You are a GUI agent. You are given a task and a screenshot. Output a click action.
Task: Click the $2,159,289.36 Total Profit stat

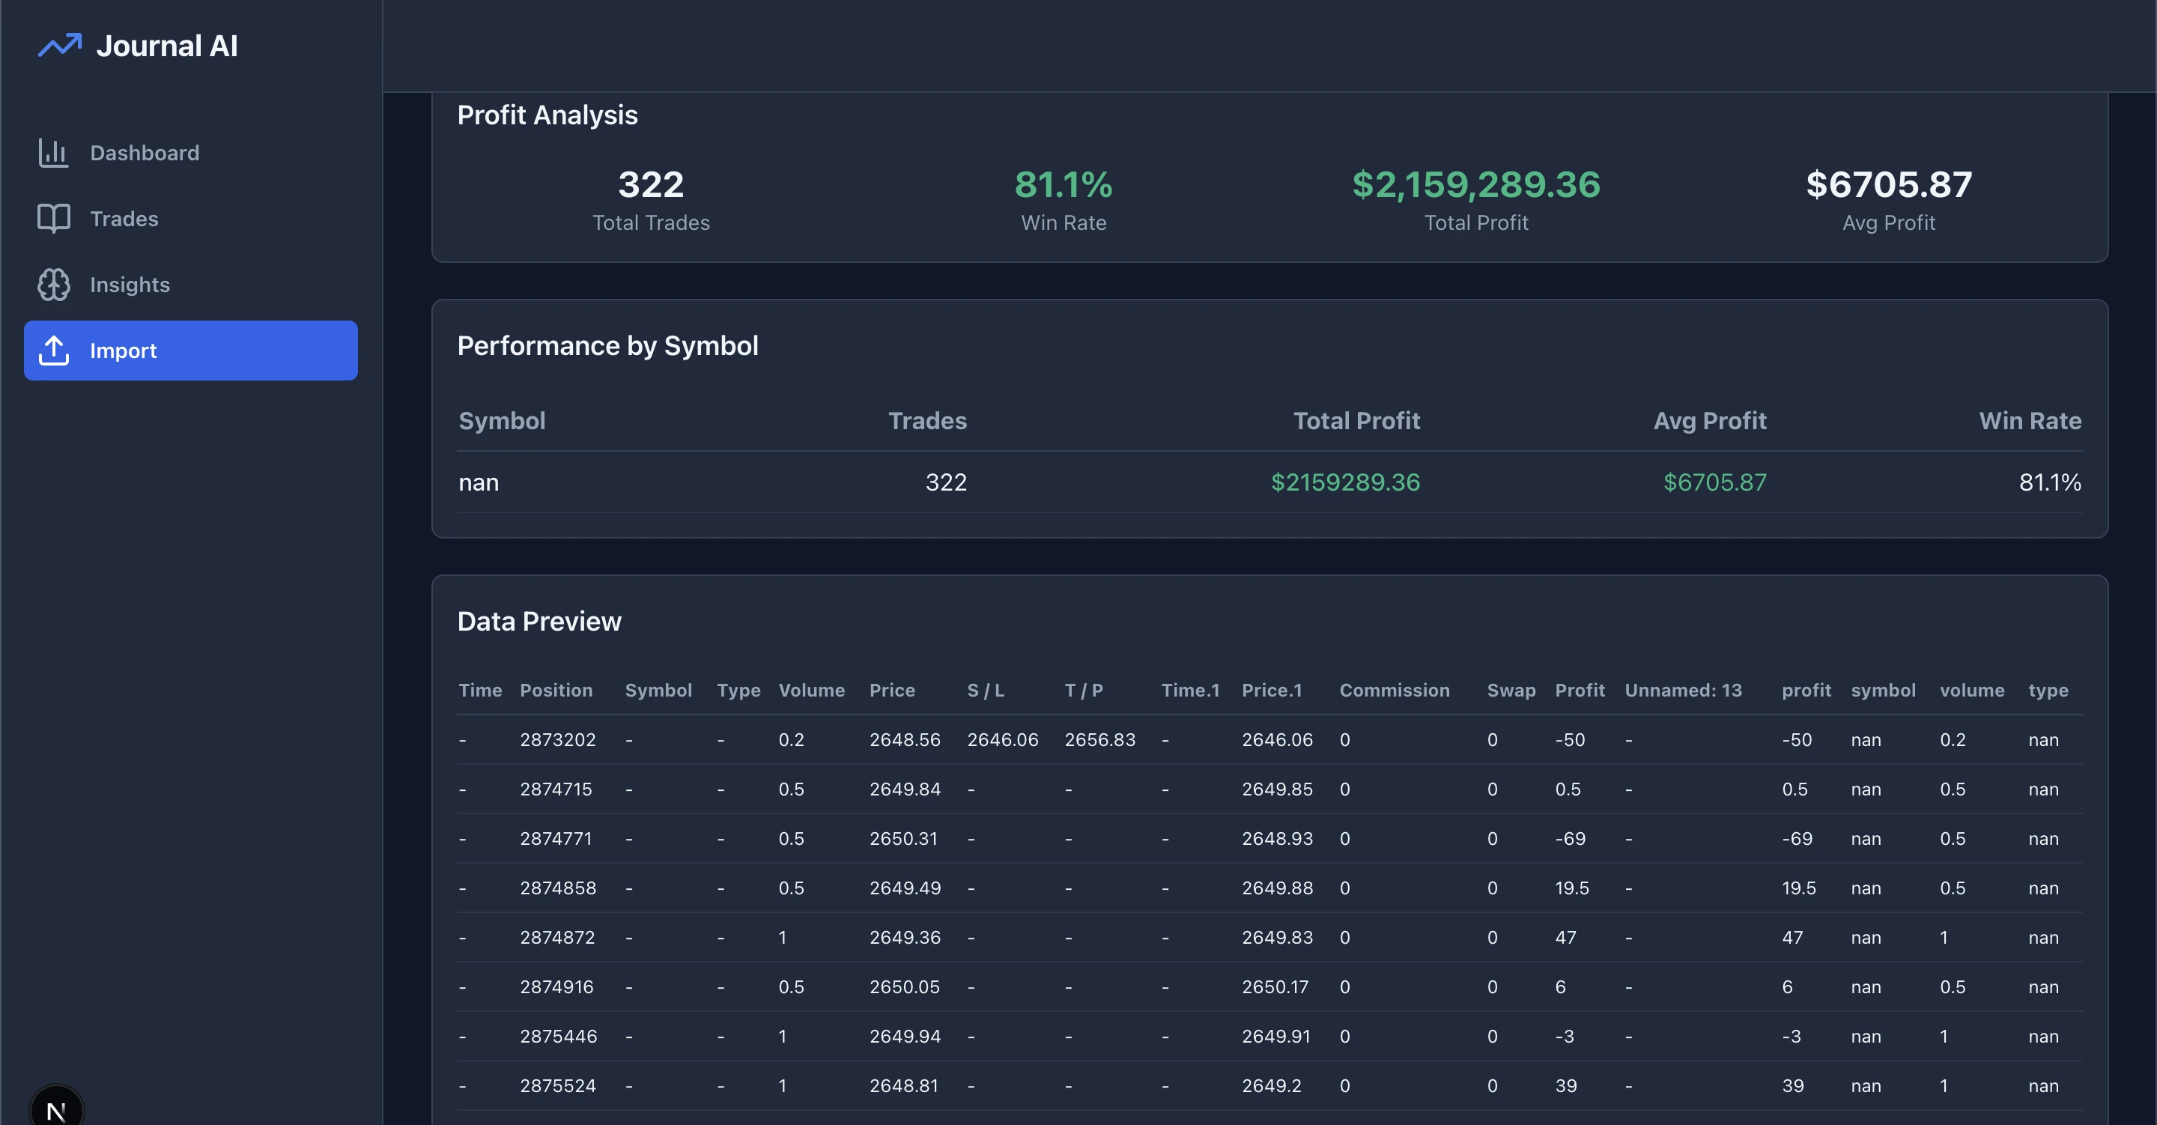(x=1475, y=184)
